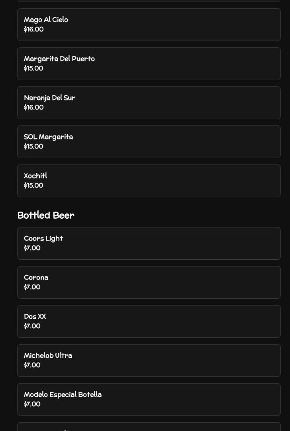Open the partially visible card below Modelo Especial

coord(149,427)
